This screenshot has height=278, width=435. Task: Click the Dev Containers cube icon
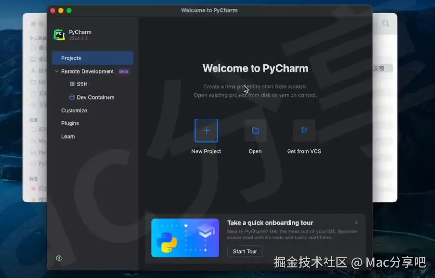[x=72, y=97]
